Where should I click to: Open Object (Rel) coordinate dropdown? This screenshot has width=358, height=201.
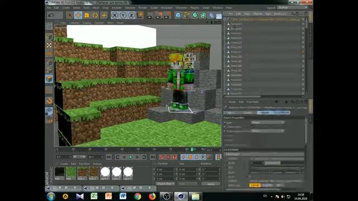click(166, 184)
